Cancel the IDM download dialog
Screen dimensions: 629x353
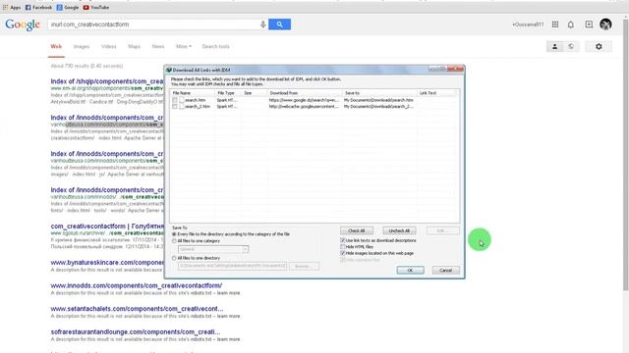445,271
